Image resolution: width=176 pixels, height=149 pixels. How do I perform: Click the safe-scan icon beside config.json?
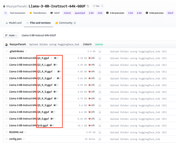(24, 139)
